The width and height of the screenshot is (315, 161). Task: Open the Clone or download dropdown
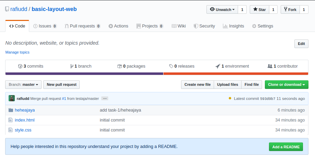(286, 84)
